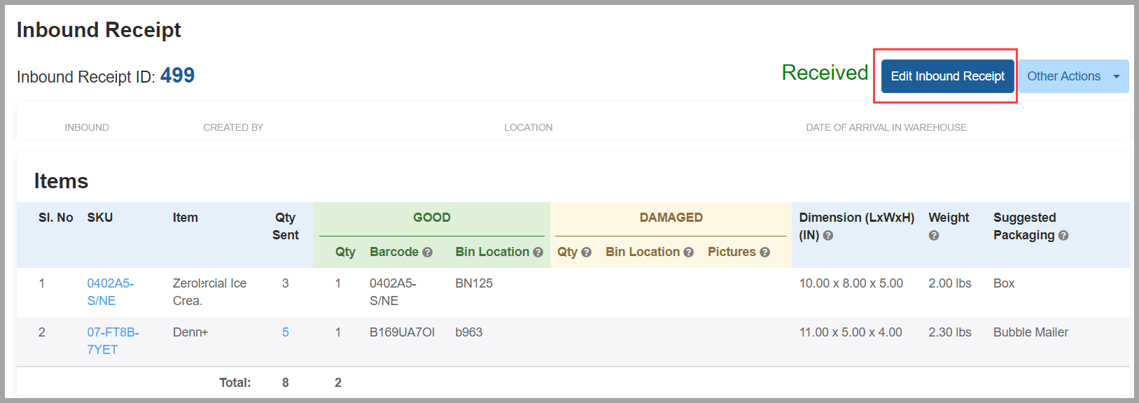This screenshot has height=403, width=1139.
Task: Click help icon next to Dimension (IN)
Action: (828, 236)
